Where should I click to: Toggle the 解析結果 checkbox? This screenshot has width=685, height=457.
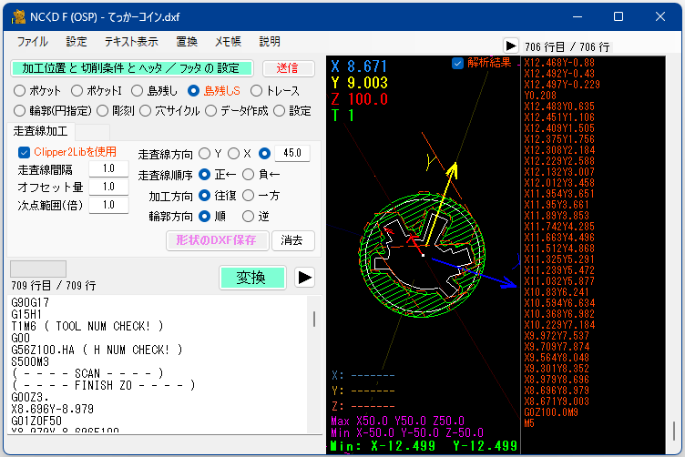tap(457, 64)
